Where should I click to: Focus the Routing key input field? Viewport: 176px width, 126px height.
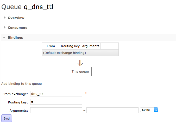[56, 102]
